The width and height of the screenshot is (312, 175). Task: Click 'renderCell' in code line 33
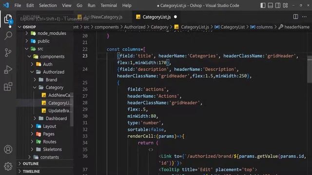140,136
